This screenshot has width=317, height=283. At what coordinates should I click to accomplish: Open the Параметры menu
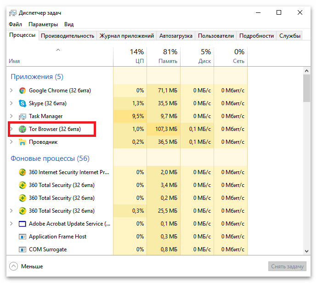pos(43,24)
